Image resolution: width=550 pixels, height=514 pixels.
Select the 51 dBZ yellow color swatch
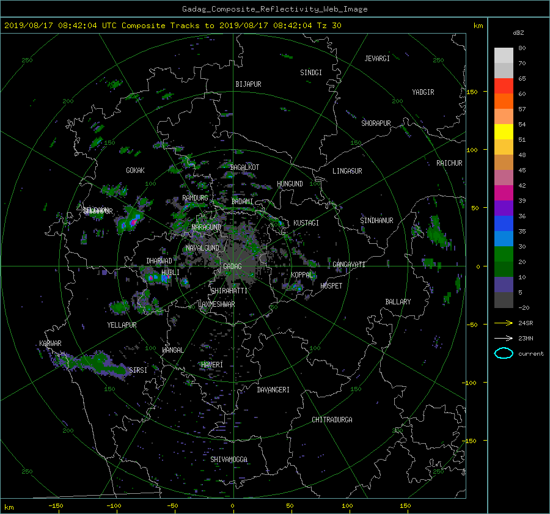[504, 131]
